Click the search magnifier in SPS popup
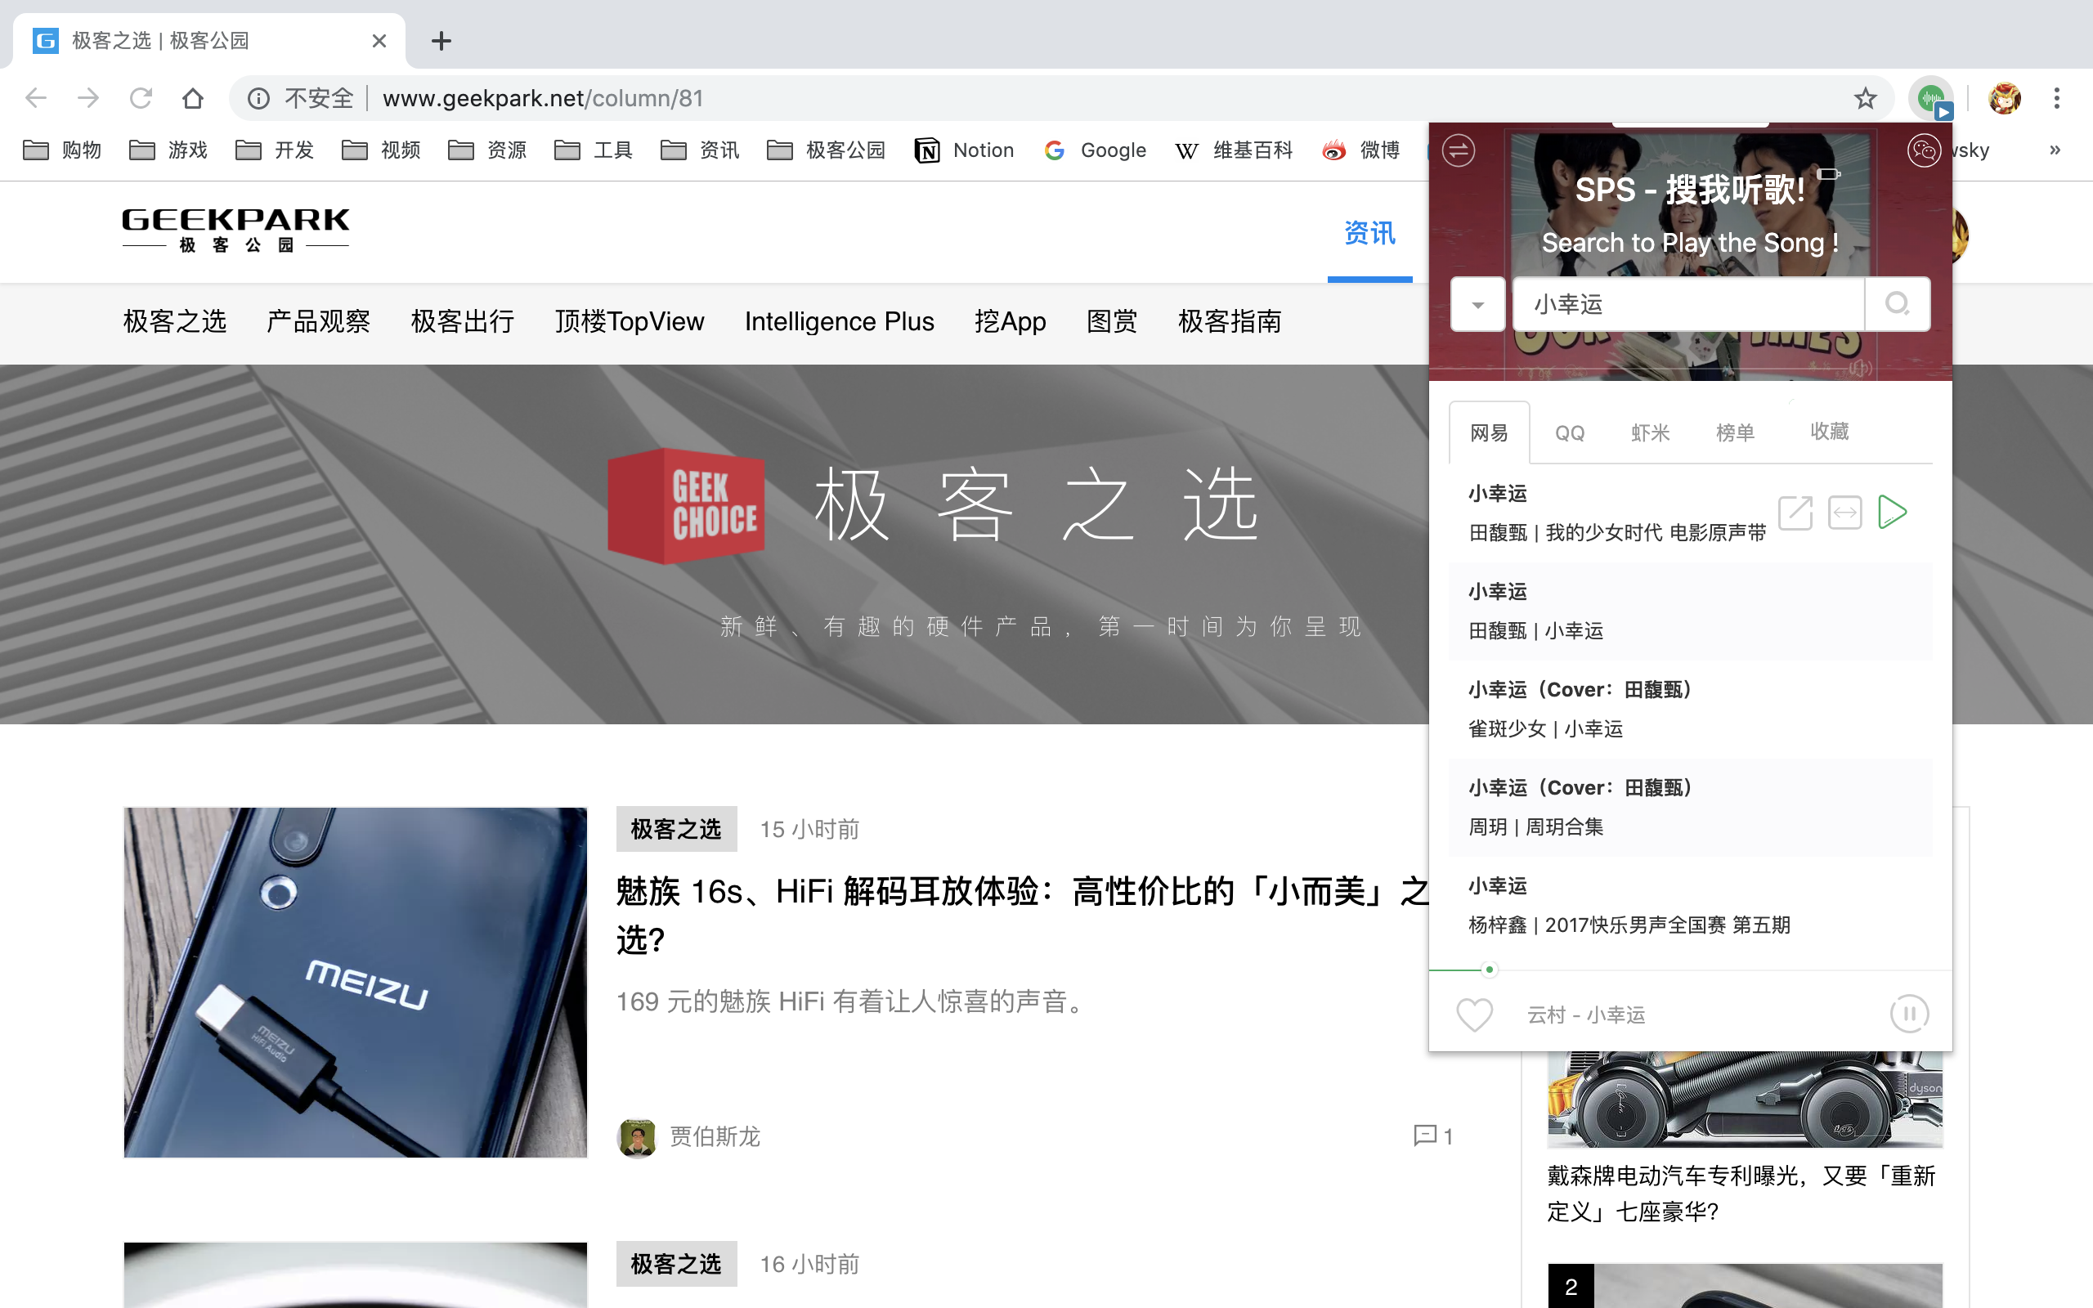Screen dimensions: 2093x1308 tap(1897, 303)
